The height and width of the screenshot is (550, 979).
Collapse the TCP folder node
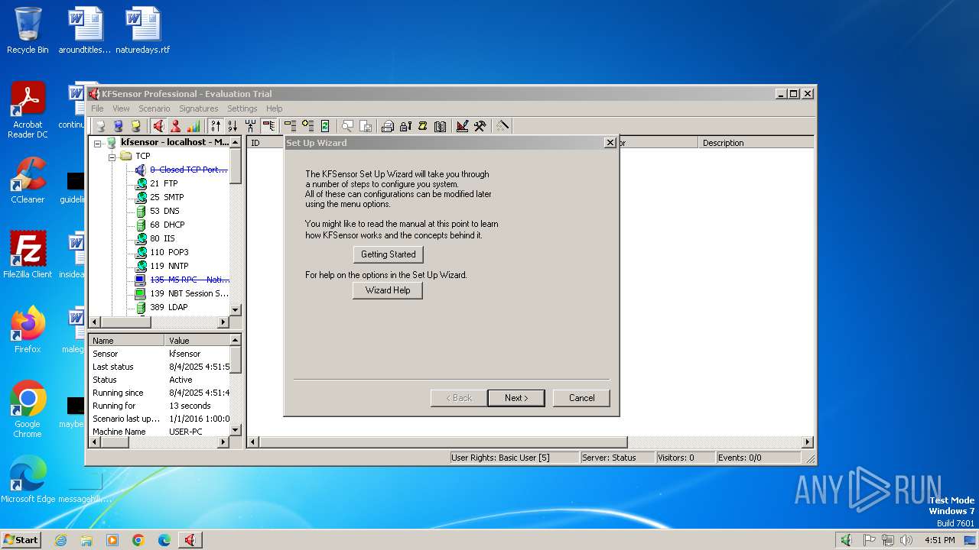[x=112, y=157]
